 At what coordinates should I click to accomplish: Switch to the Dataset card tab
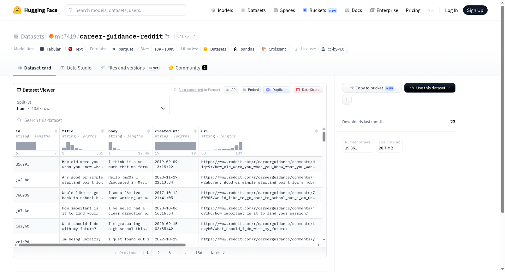[x=34, y=68]
